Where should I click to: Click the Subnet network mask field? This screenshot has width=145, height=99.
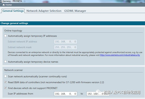click(x=66, y=47)
